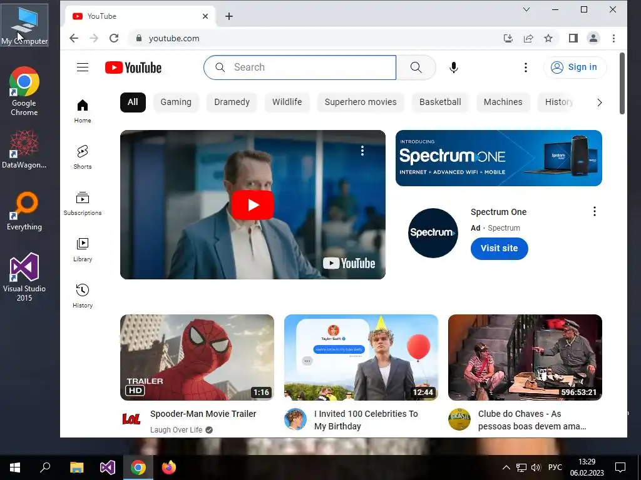641x480 pixels.
Task: Select the Basketball filter chip
Action: click(440, 102)
